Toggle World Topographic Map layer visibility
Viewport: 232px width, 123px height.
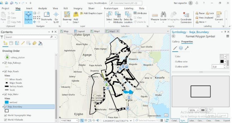[6, 115]
